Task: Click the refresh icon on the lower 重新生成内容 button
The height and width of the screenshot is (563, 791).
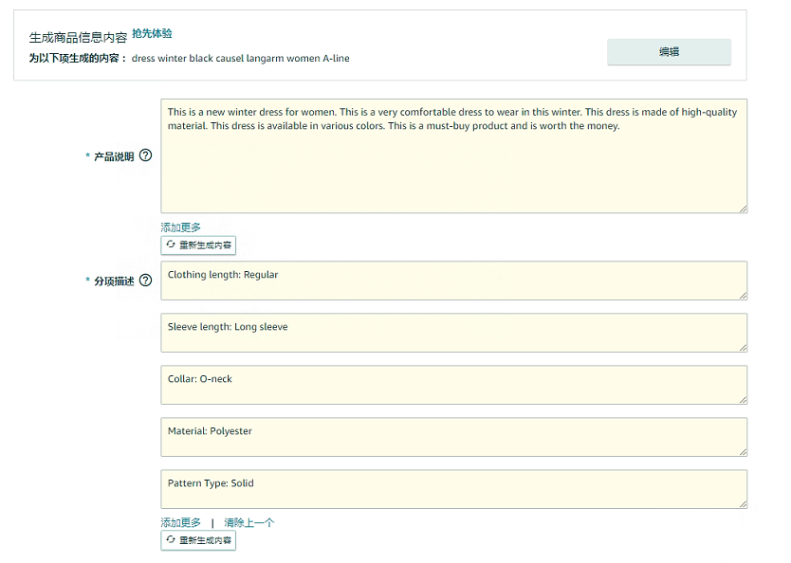Action: 171,539
